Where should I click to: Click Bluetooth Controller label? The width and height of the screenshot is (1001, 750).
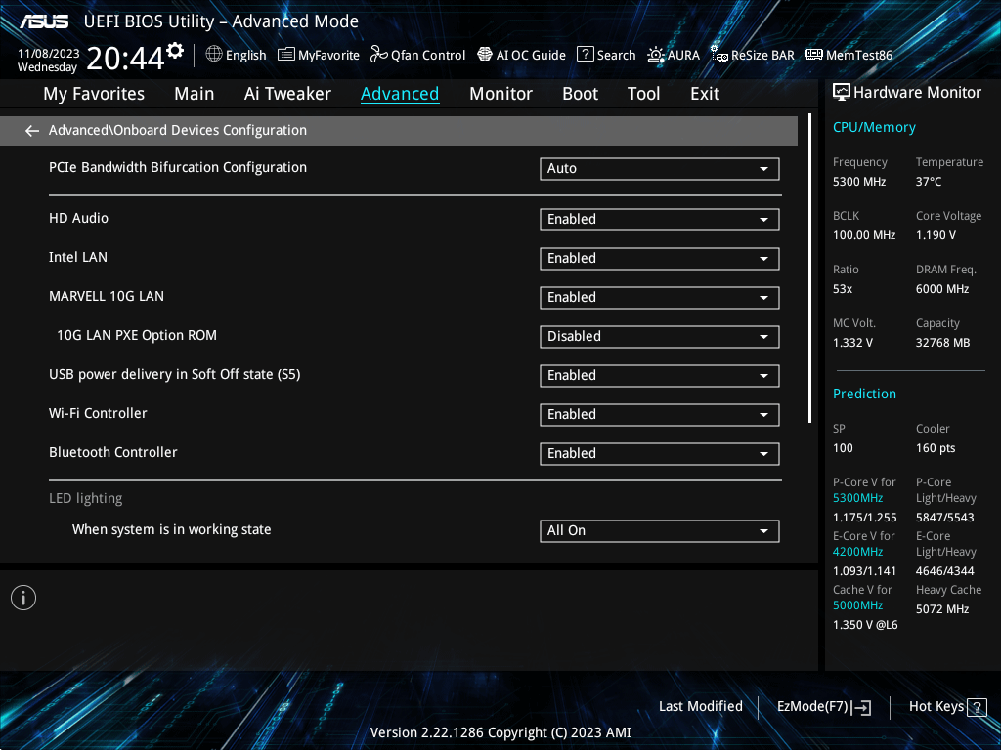pos(113,452)
